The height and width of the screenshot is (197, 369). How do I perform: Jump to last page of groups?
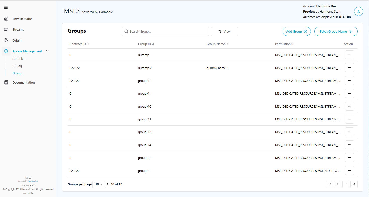click(x=354, y=184)
